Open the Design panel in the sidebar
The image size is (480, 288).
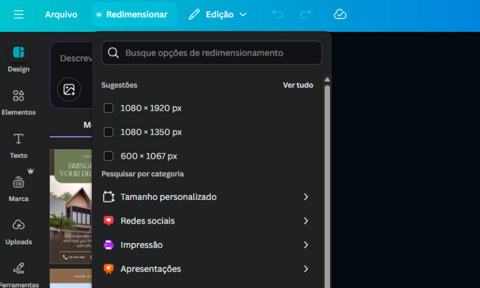(19, 58)
